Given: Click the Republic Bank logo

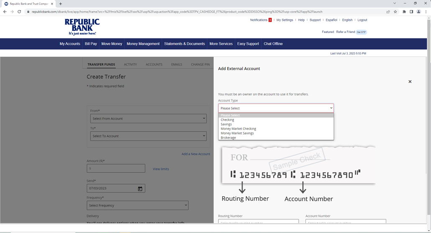Looking at the screenshot, I should pyautogui.click(x=82, y=27).
